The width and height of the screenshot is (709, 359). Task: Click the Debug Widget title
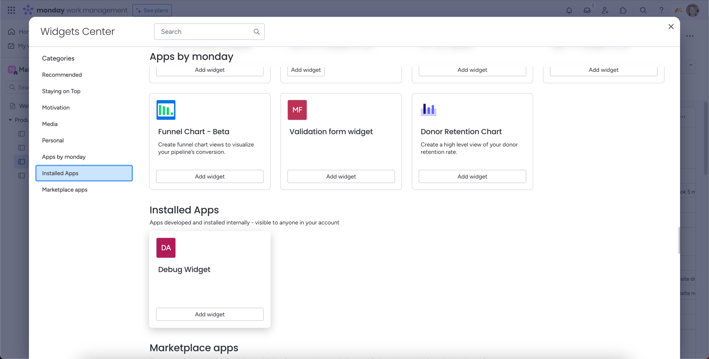point(184,270)
